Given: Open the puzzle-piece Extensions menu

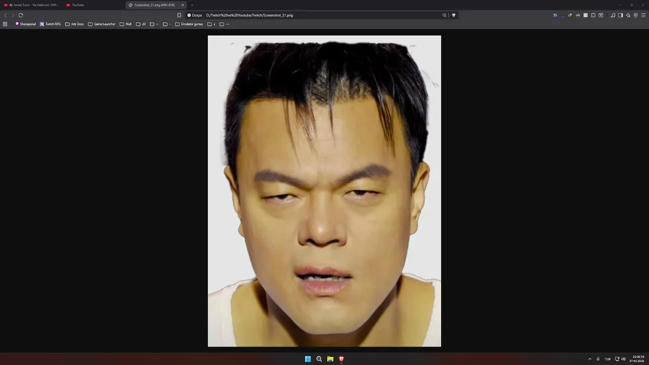Looking at the screenshot, I should pyautogui.click(x=593, y=15).
